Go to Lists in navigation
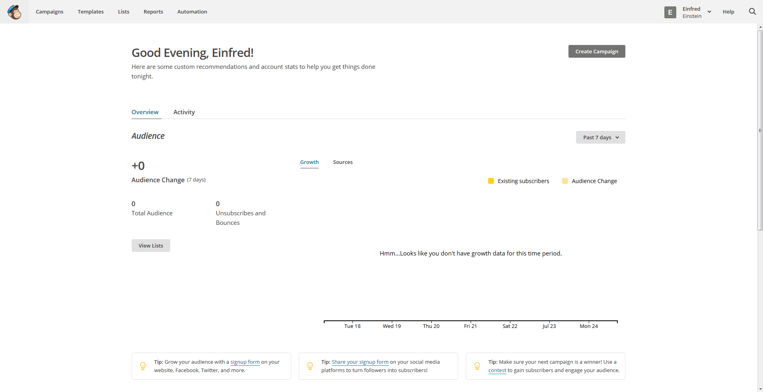This screenshot has height=392, width=763. [x=123, y=12]
